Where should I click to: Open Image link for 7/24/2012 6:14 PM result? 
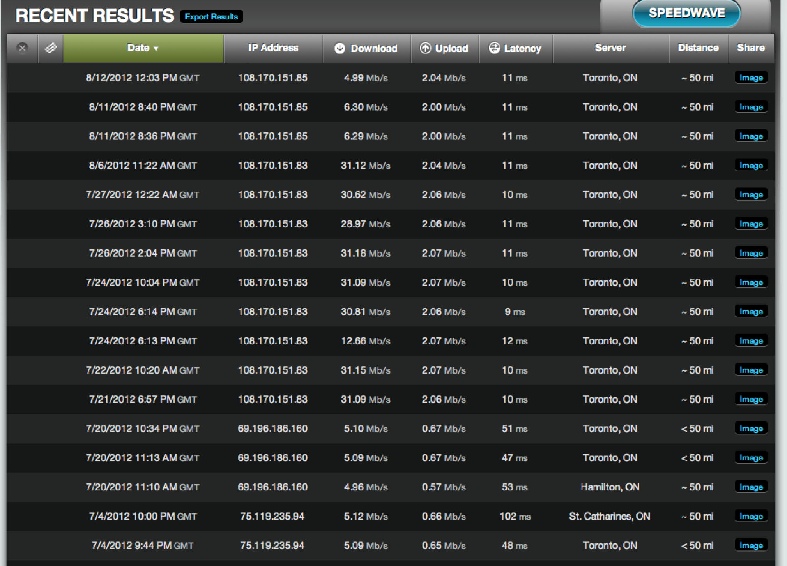pyautogui.click(x=751, y=312)
